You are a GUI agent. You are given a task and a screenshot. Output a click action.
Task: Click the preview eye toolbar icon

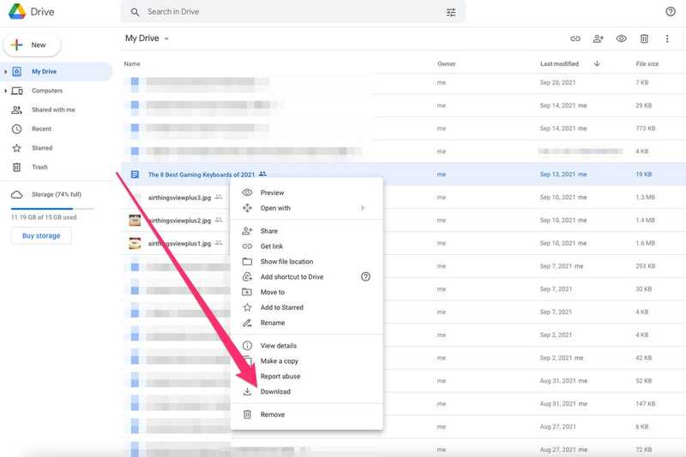(x=621, y=39)
